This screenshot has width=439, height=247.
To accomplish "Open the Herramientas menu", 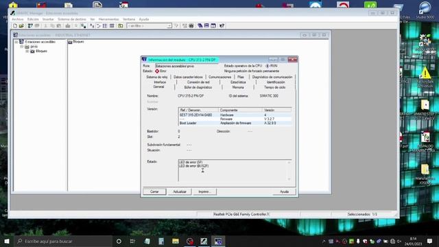I will coord(109,19).
